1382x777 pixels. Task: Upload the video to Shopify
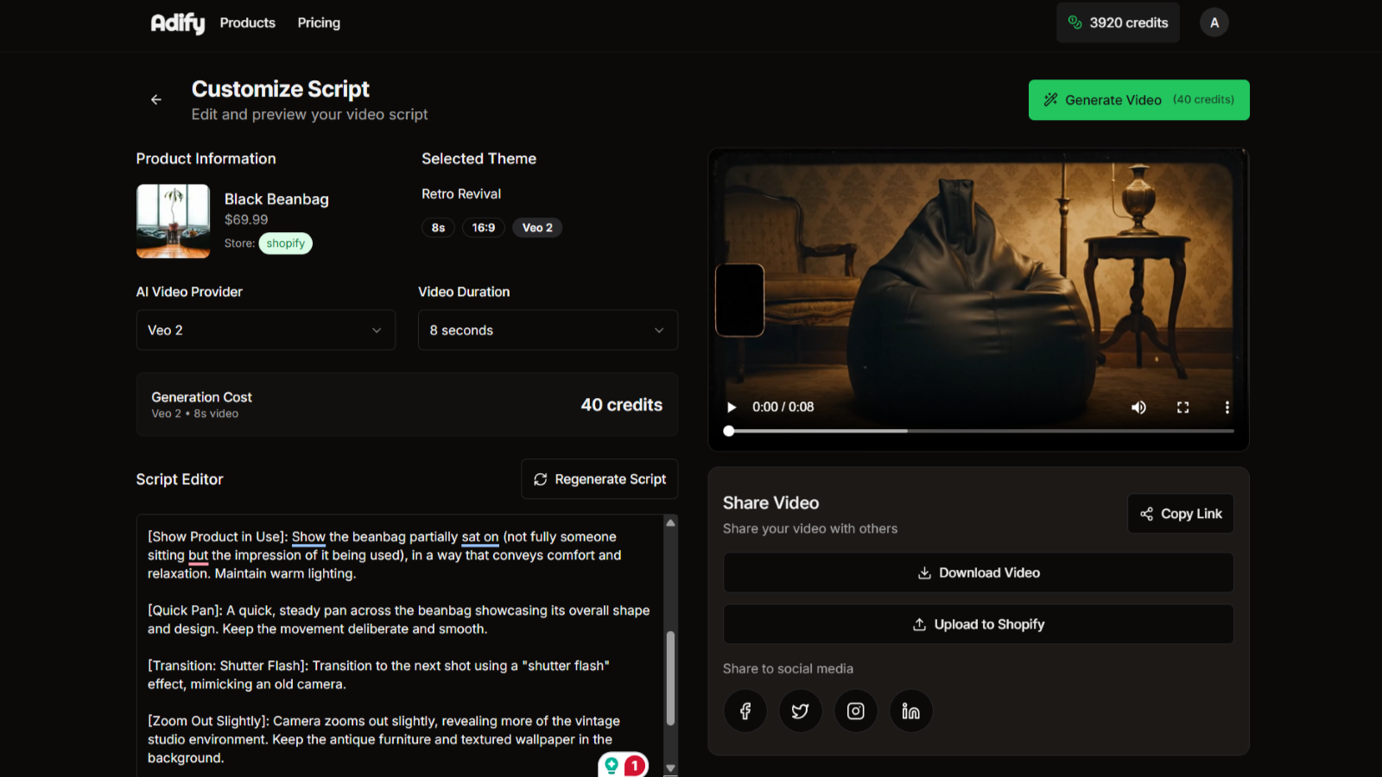pos(979,624)
